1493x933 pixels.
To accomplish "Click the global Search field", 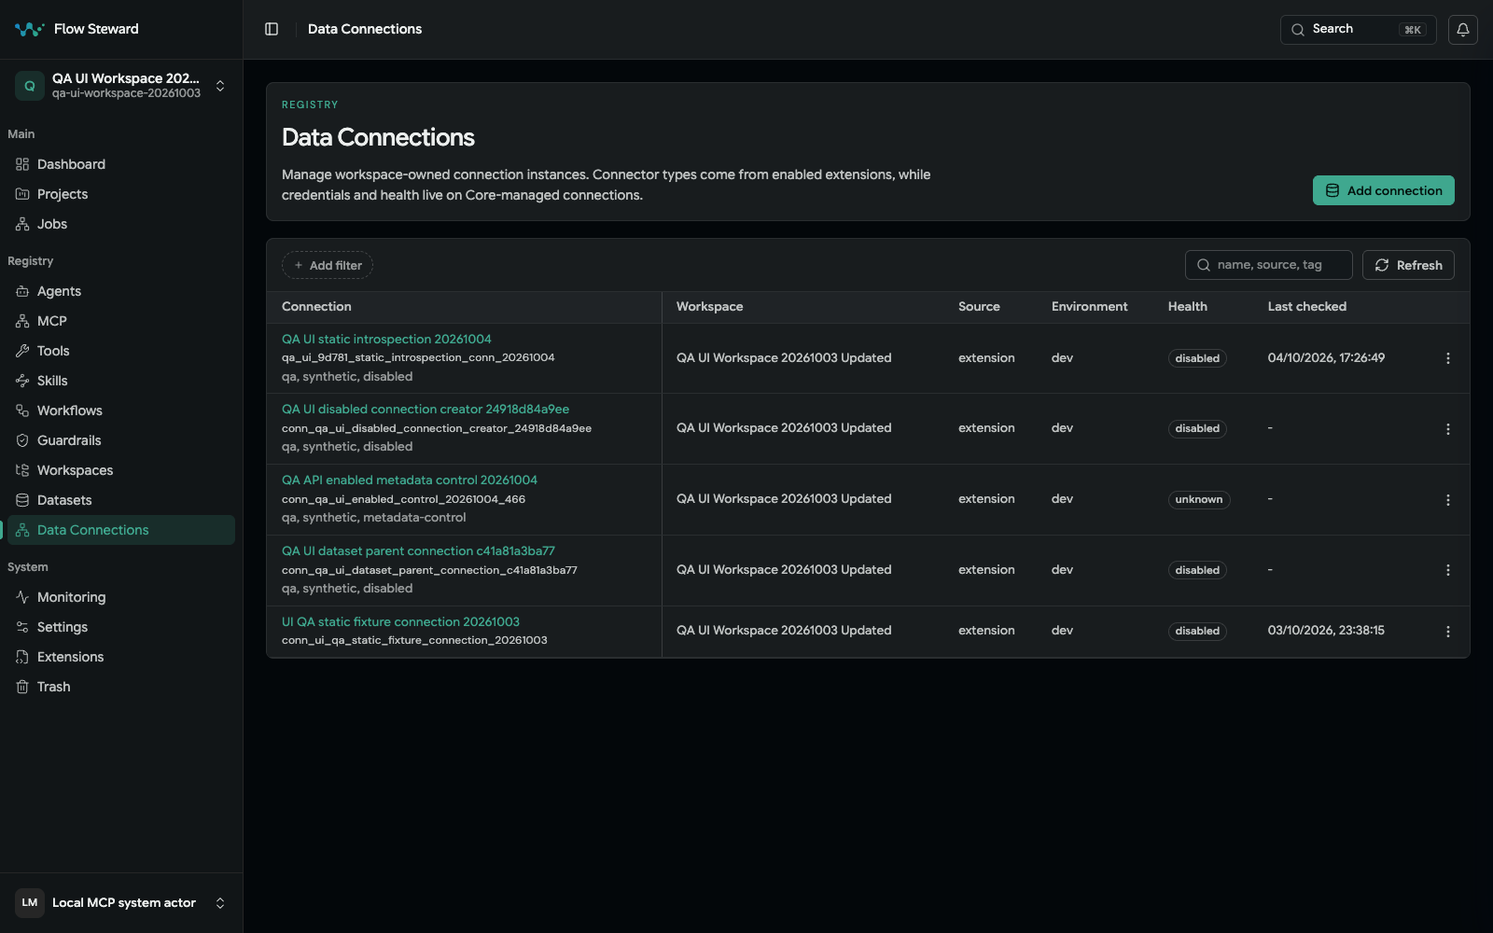I will (1358, 29).
